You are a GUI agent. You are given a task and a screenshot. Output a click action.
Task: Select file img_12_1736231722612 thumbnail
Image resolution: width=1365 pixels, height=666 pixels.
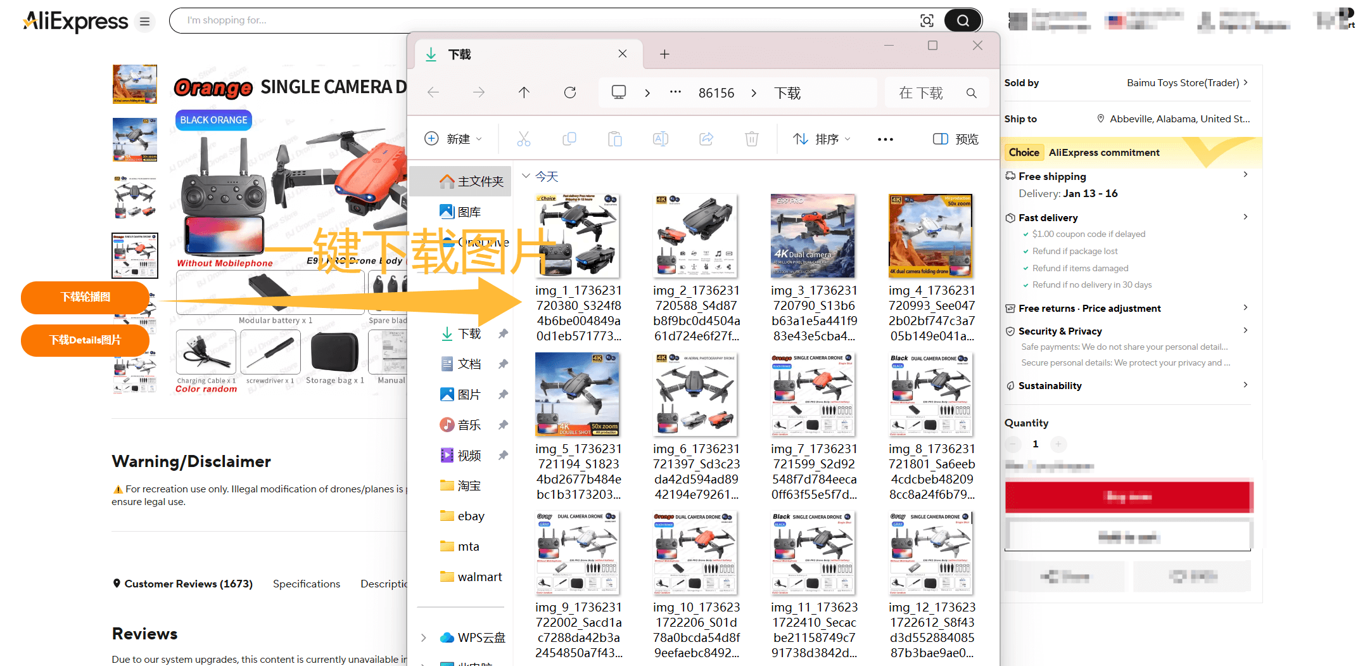pyautogui.click(x=930, y=553)
